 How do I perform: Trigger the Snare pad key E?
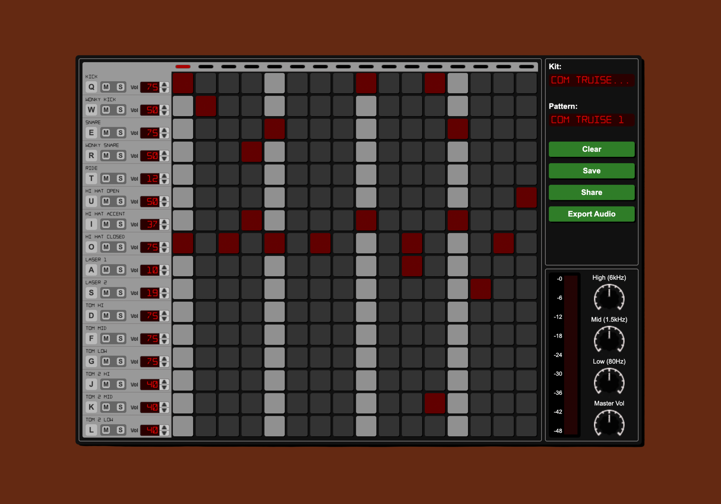(91, 133)
